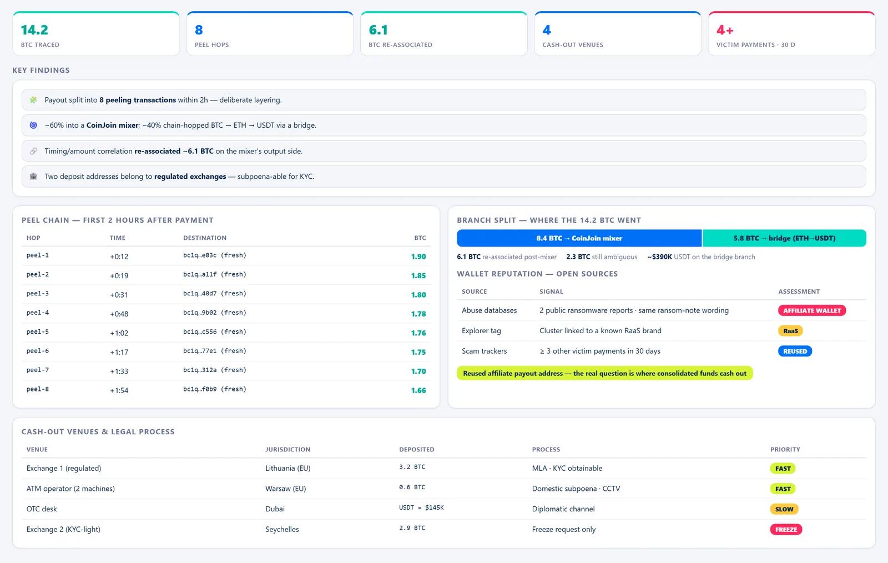
Task: Open the 4 CASH-OUT VENUES stat card
Action: point(618,34)
